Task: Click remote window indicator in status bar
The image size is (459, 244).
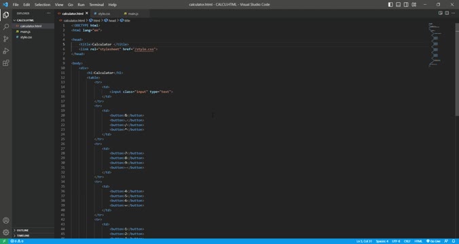Action: tap(4, 241)
